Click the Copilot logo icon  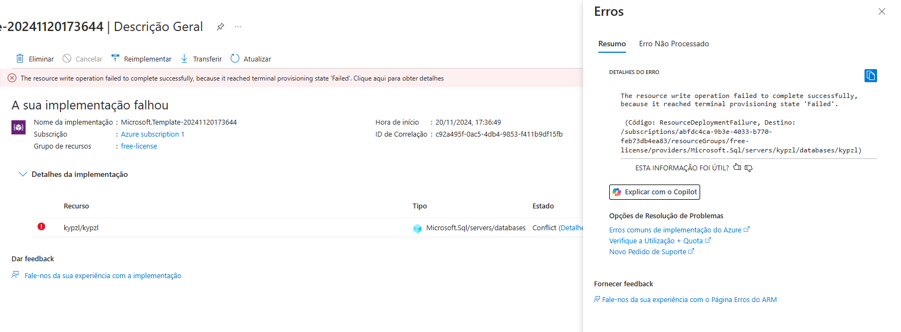point(617,192)
